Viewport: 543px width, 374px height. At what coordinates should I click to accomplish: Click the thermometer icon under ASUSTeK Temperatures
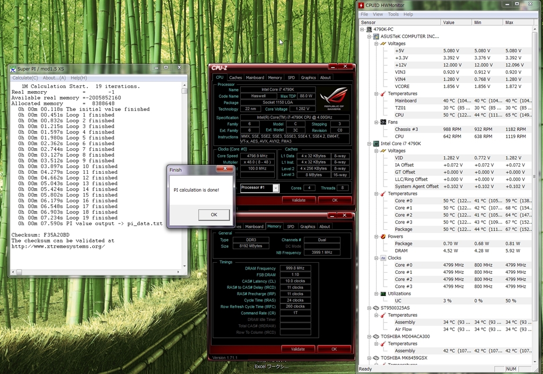383,94
